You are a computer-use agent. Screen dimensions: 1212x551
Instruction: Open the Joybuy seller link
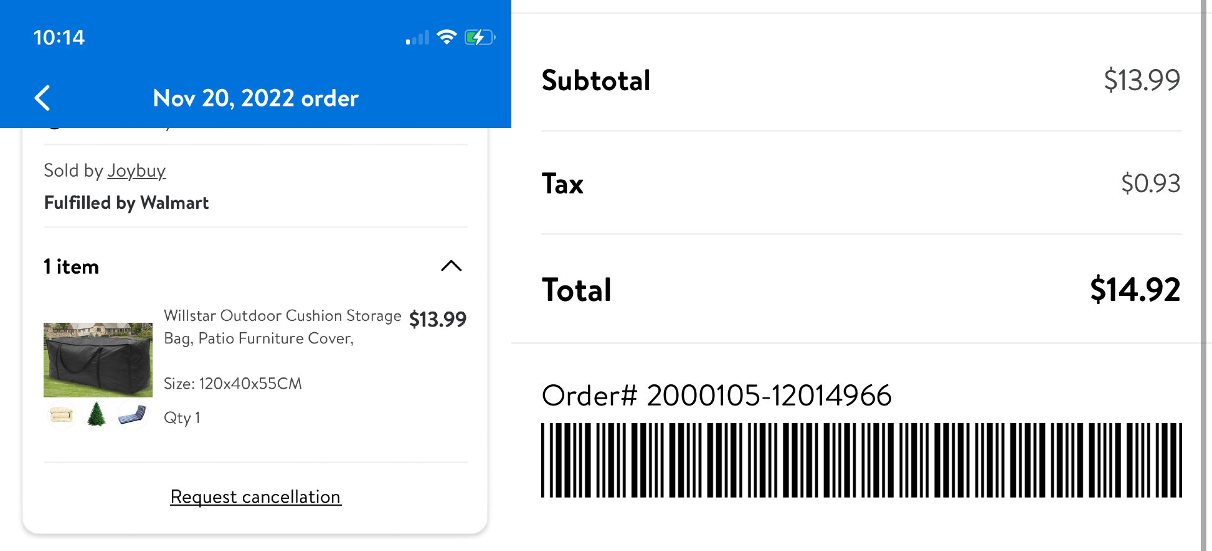click(136, 170)
